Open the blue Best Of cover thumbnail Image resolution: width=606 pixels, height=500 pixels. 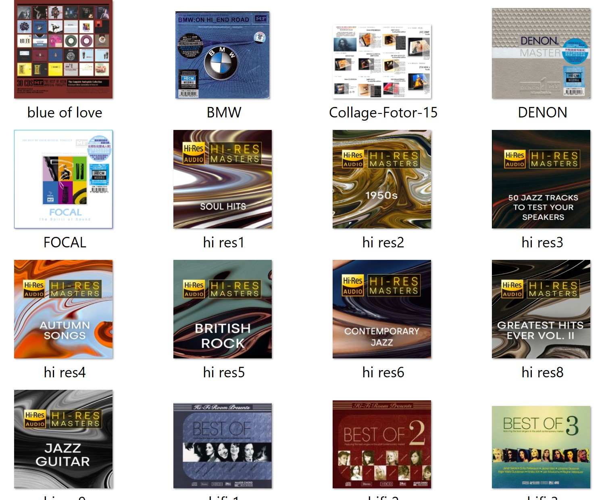[x=223, y=446]
